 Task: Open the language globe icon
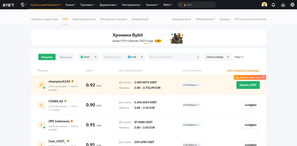pos(292,5)
